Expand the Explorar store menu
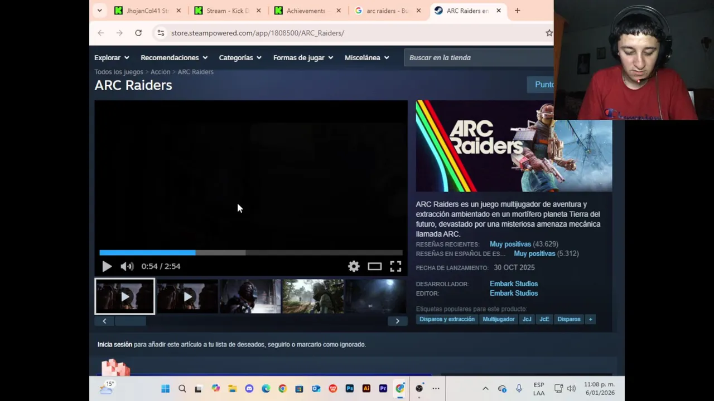714x401 pixels. [x=112, y=57]
